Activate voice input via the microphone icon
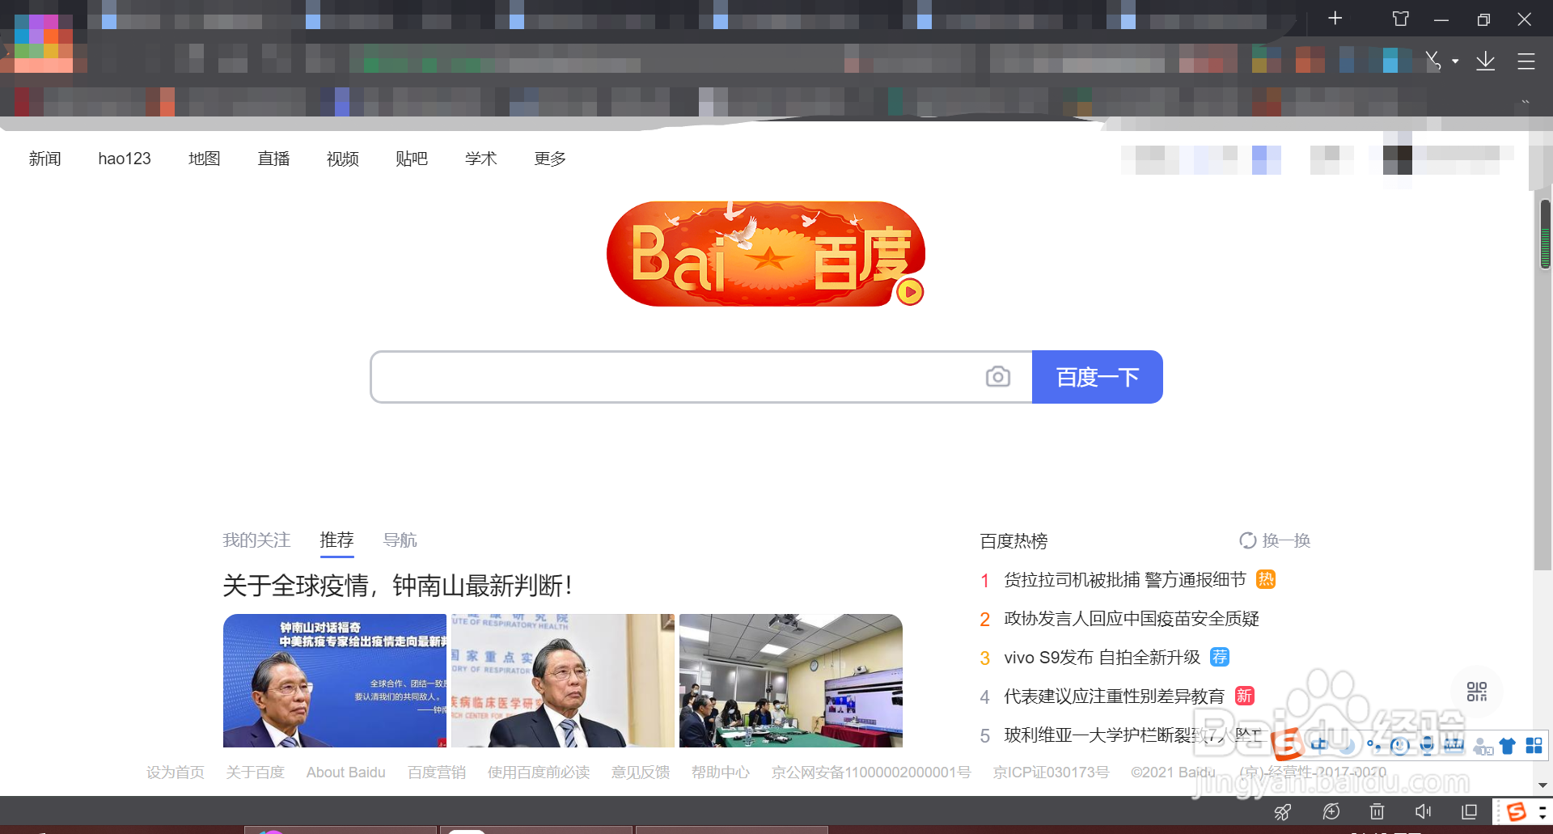This screenshot has height=834, width=1553. click(x=1427, y=746)
